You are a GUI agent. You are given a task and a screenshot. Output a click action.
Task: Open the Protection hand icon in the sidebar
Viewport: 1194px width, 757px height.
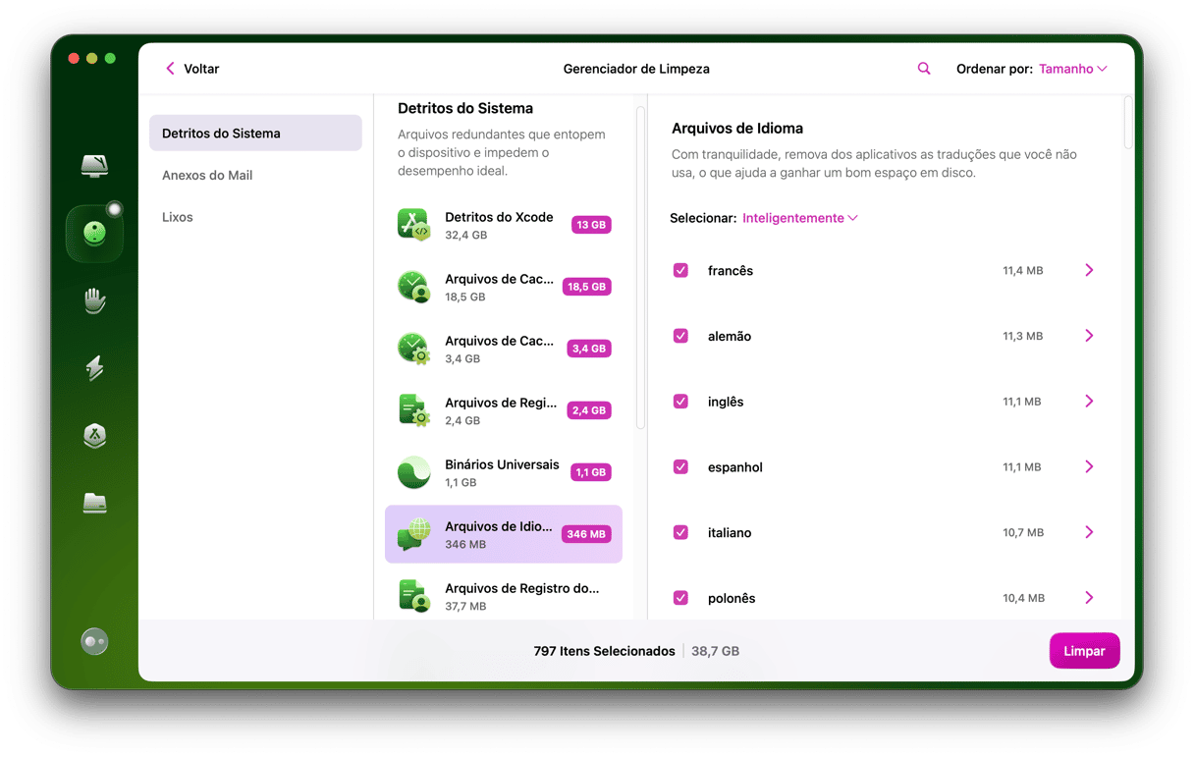pyautogui.click(x=94, y=300)
